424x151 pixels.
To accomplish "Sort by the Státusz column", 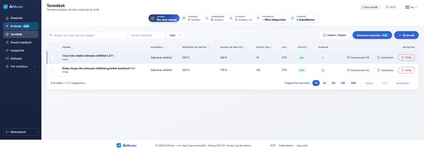I will click(303, 47).
